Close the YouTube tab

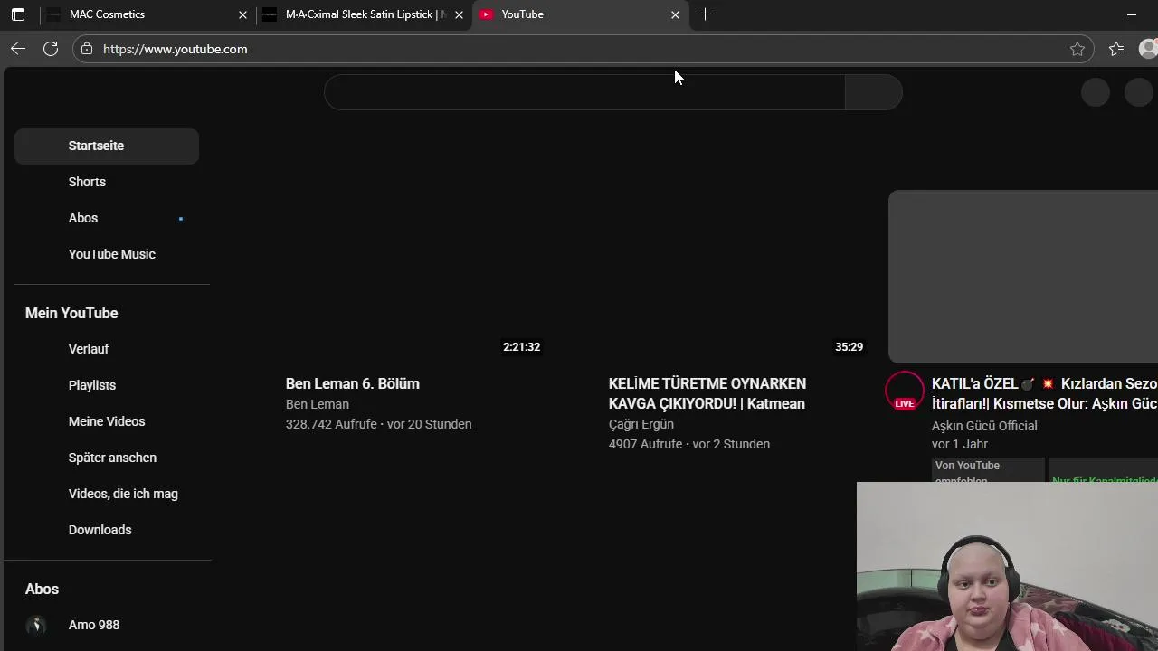pos(675,14)
